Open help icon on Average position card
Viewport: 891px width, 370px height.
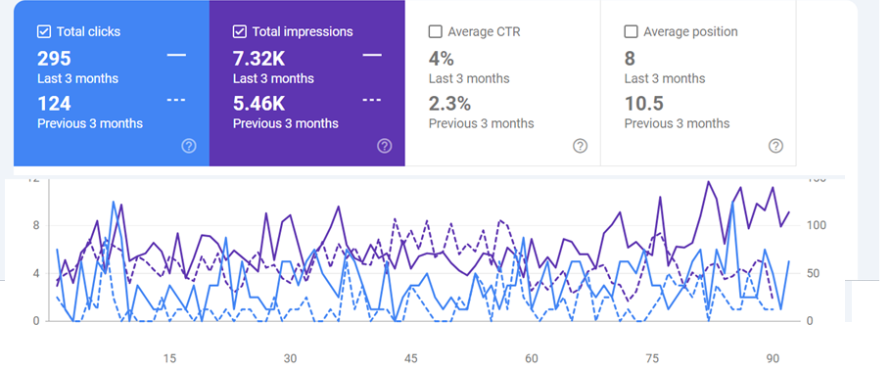pyautogui.click(x=775, y=146)
